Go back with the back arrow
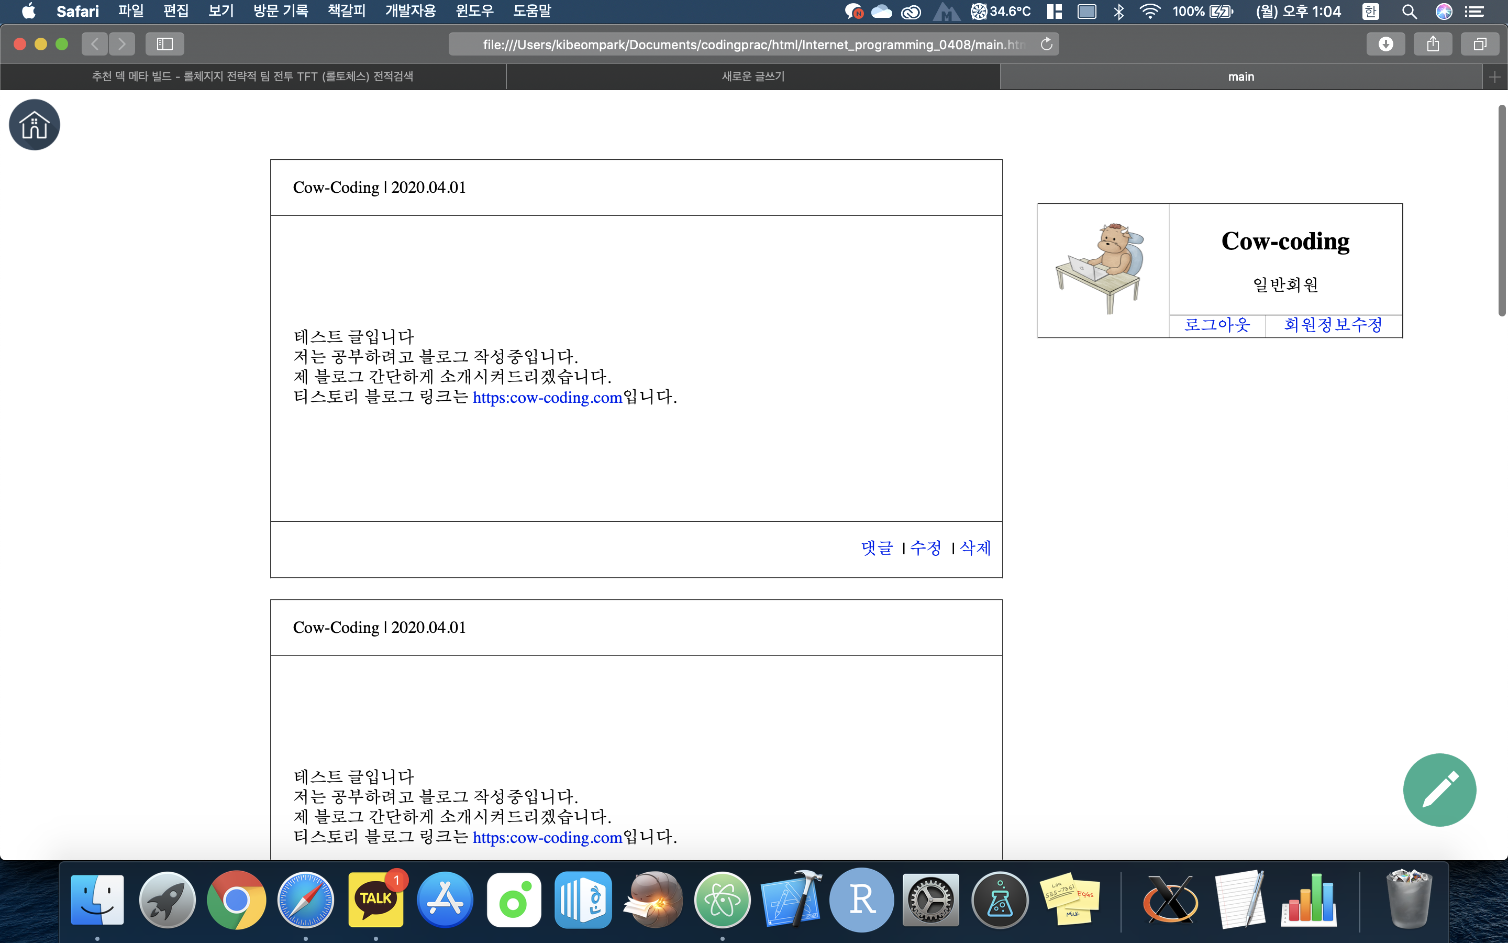The image size is (1508, 943). pos(95,43)
